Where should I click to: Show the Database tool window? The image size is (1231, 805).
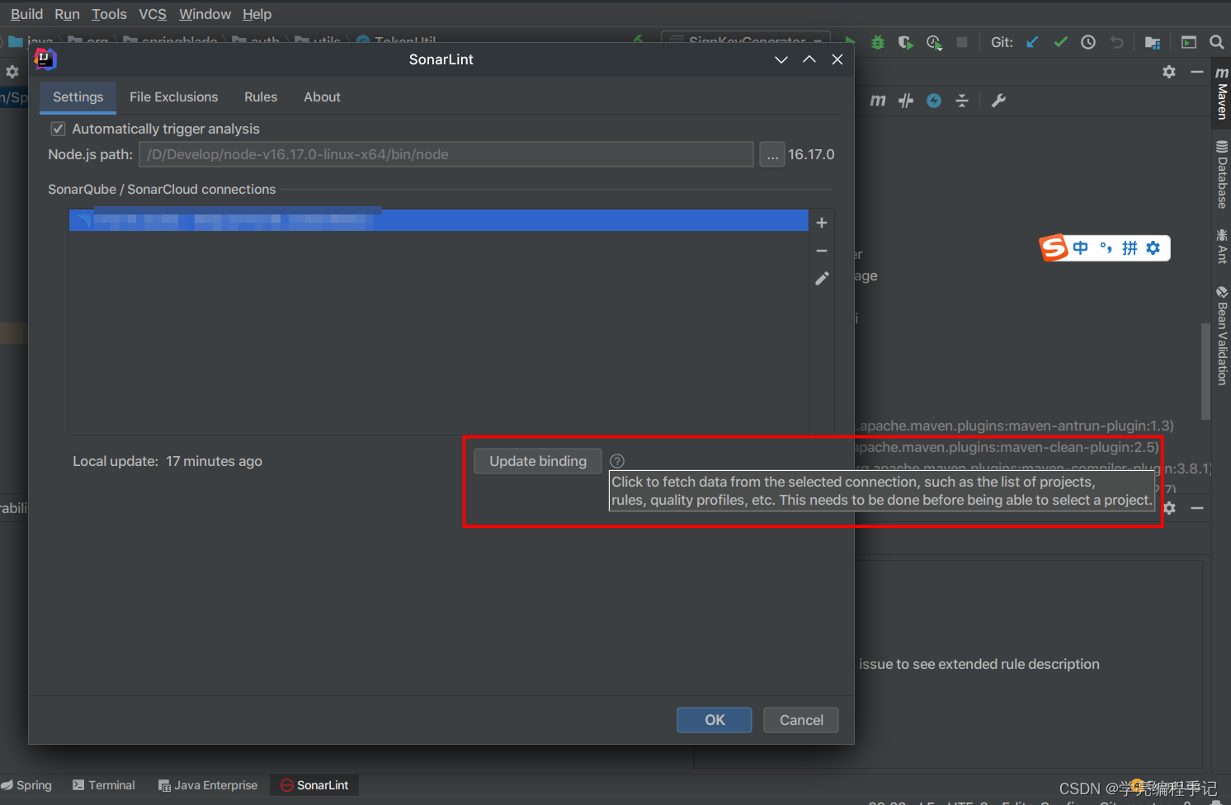click(1222, 176)
